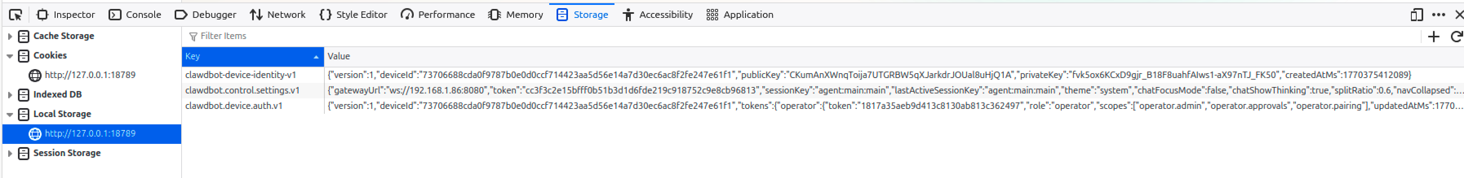Click the add item plus icon
The image size is (1464, 178).
(x=1433, y=37)
